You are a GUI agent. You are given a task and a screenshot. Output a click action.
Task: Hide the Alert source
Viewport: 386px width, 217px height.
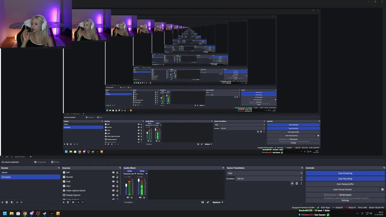[113, 186]
